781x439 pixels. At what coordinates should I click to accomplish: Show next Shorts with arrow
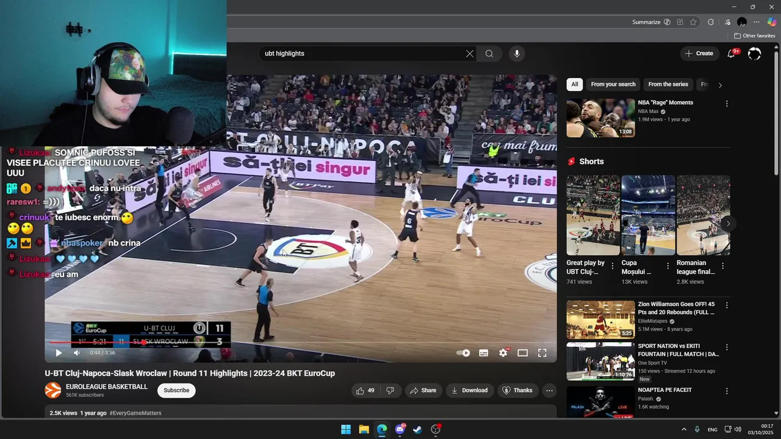[x=728, y=224]
